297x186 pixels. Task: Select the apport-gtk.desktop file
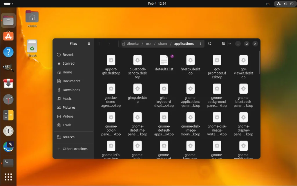point(111,60)
